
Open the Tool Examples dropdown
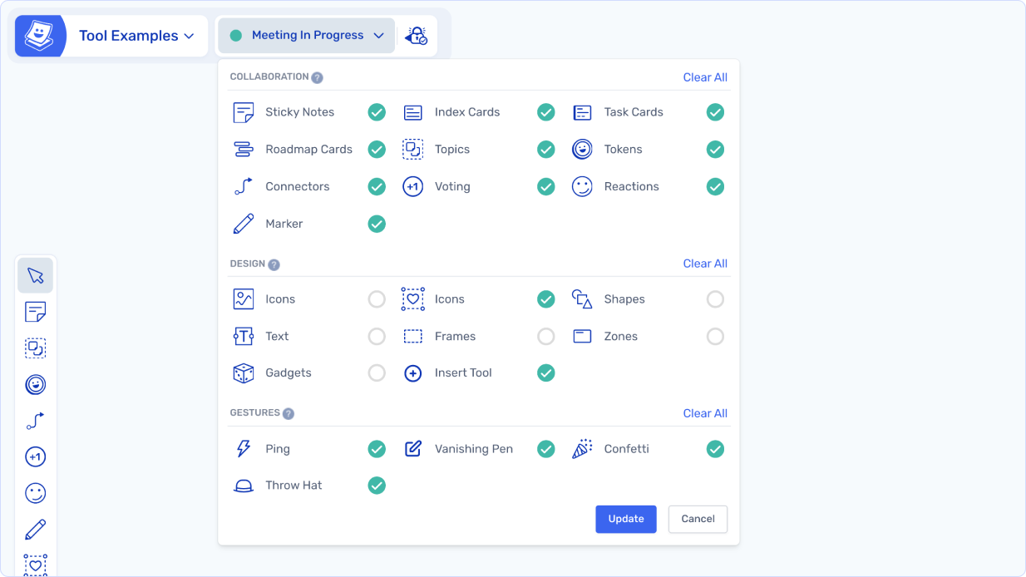coord(136,36)
